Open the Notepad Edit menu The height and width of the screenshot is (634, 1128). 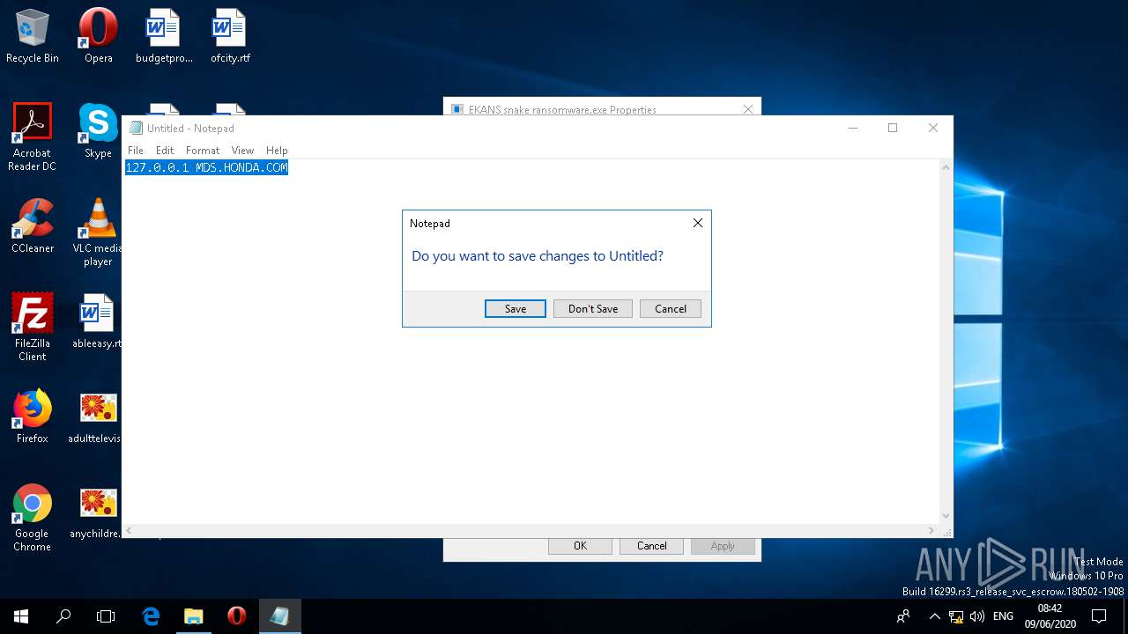coord(165,151)
